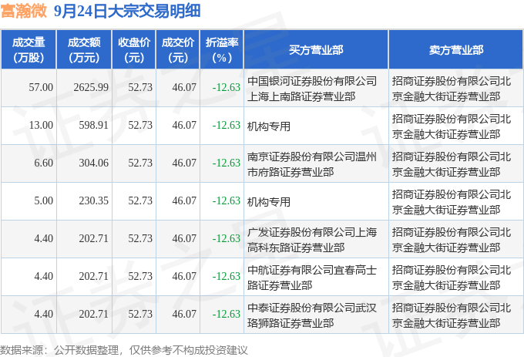Select the 成交量(万股) column header
The width and height of the screenshot is (524, 357).
coord(29,50)
